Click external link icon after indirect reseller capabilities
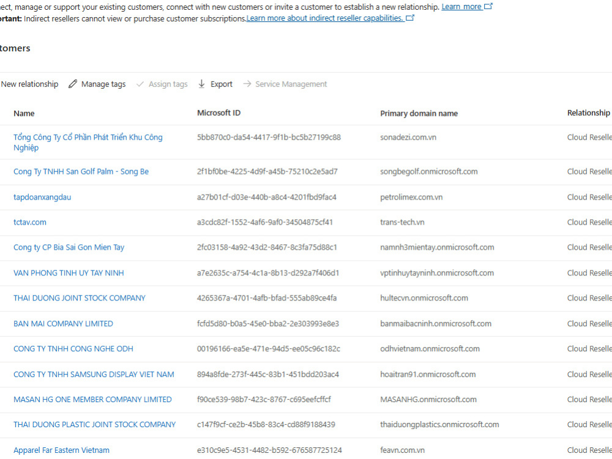This screenshot has height=459, width=612. [x=410, y=18]
